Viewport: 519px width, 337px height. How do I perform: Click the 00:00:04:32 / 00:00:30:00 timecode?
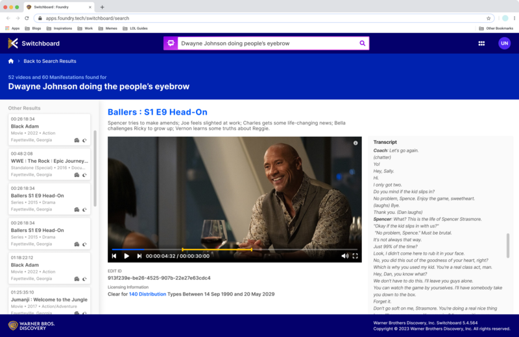point(177,256)
